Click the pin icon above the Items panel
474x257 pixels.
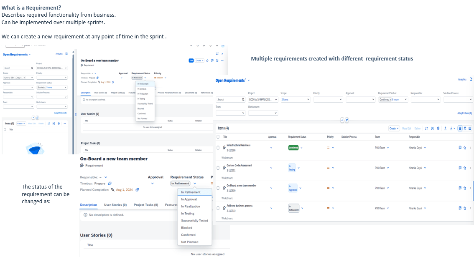pyautogui.click(x=347, y=120)
